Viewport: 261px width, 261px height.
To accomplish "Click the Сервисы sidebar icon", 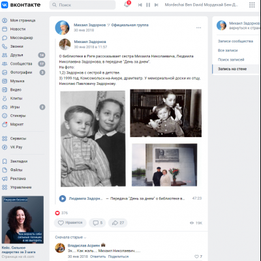I will pyautogui.click(x=5, y=138).
